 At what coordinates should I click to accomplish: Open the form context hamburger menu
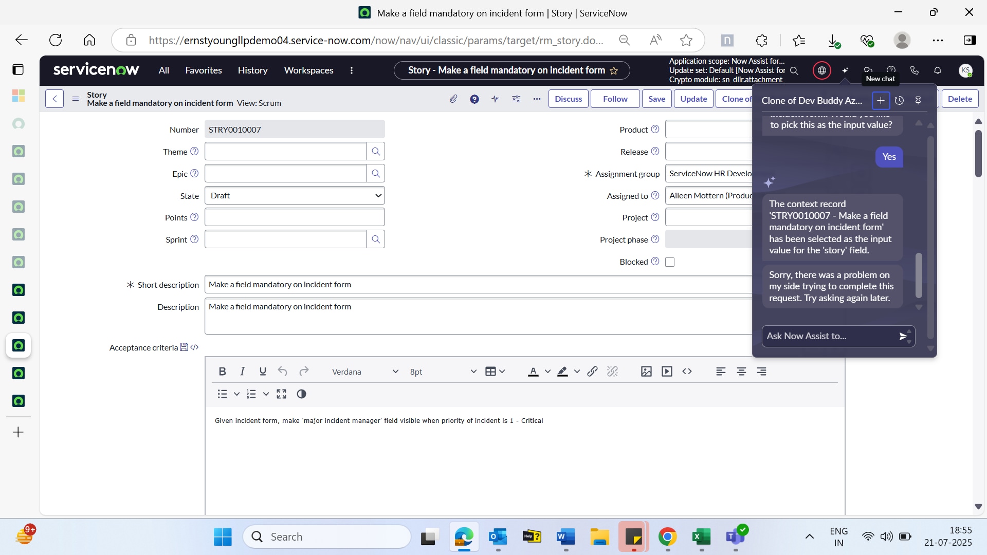tap(76, 99)
